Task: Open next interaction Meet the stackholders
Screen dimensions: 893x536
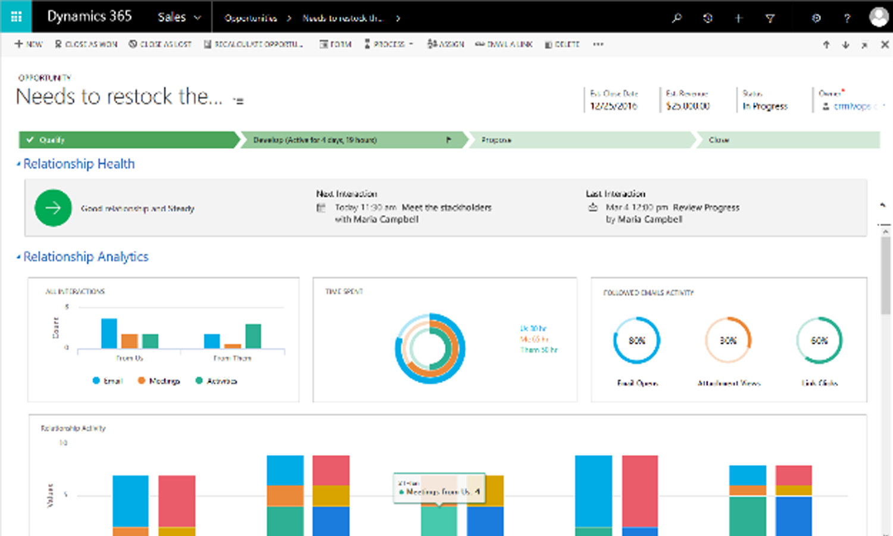Action: tap(447, 207)
